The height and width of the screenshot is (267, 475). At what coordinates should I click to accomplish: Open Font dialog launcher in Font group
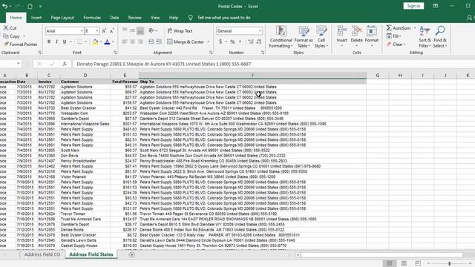click(x=115, y=53)
